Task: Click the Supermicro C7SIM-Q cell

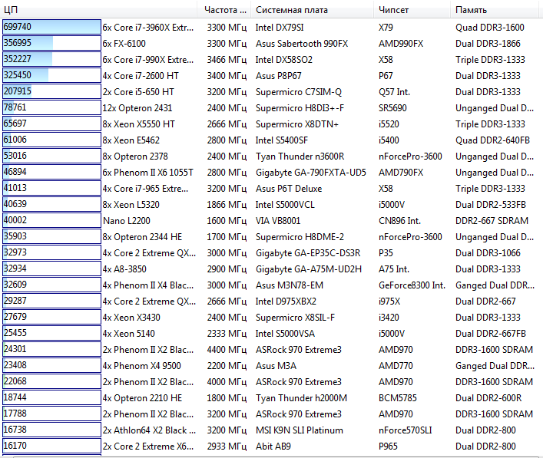Action: coord(299,91)
